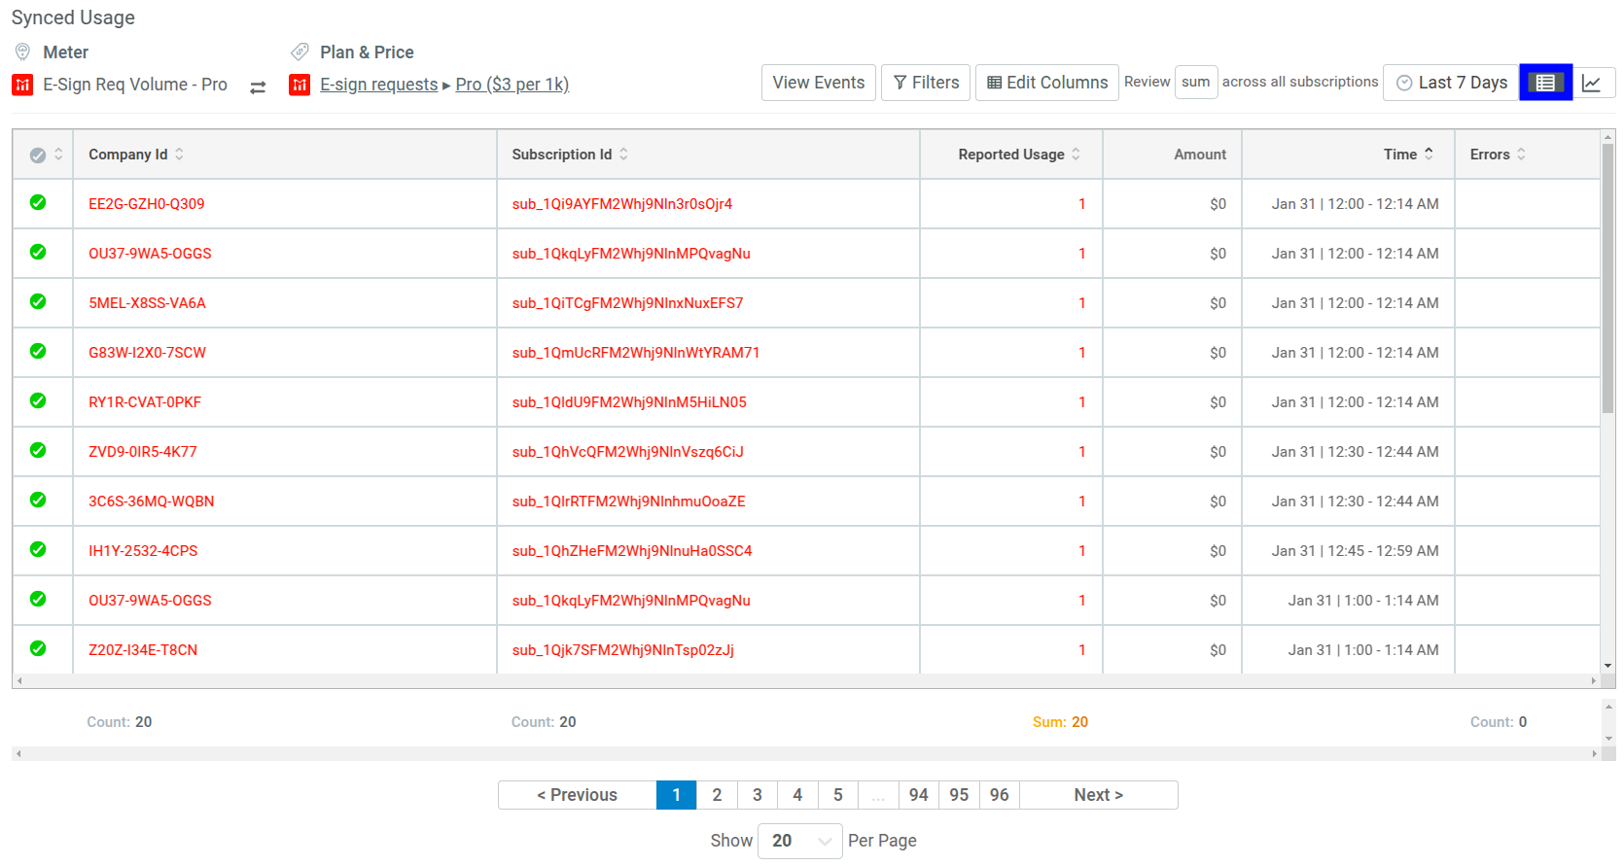Select page 1 in pagination
This screenshot has width=1624, height=865.
click(x=677, y=795)
